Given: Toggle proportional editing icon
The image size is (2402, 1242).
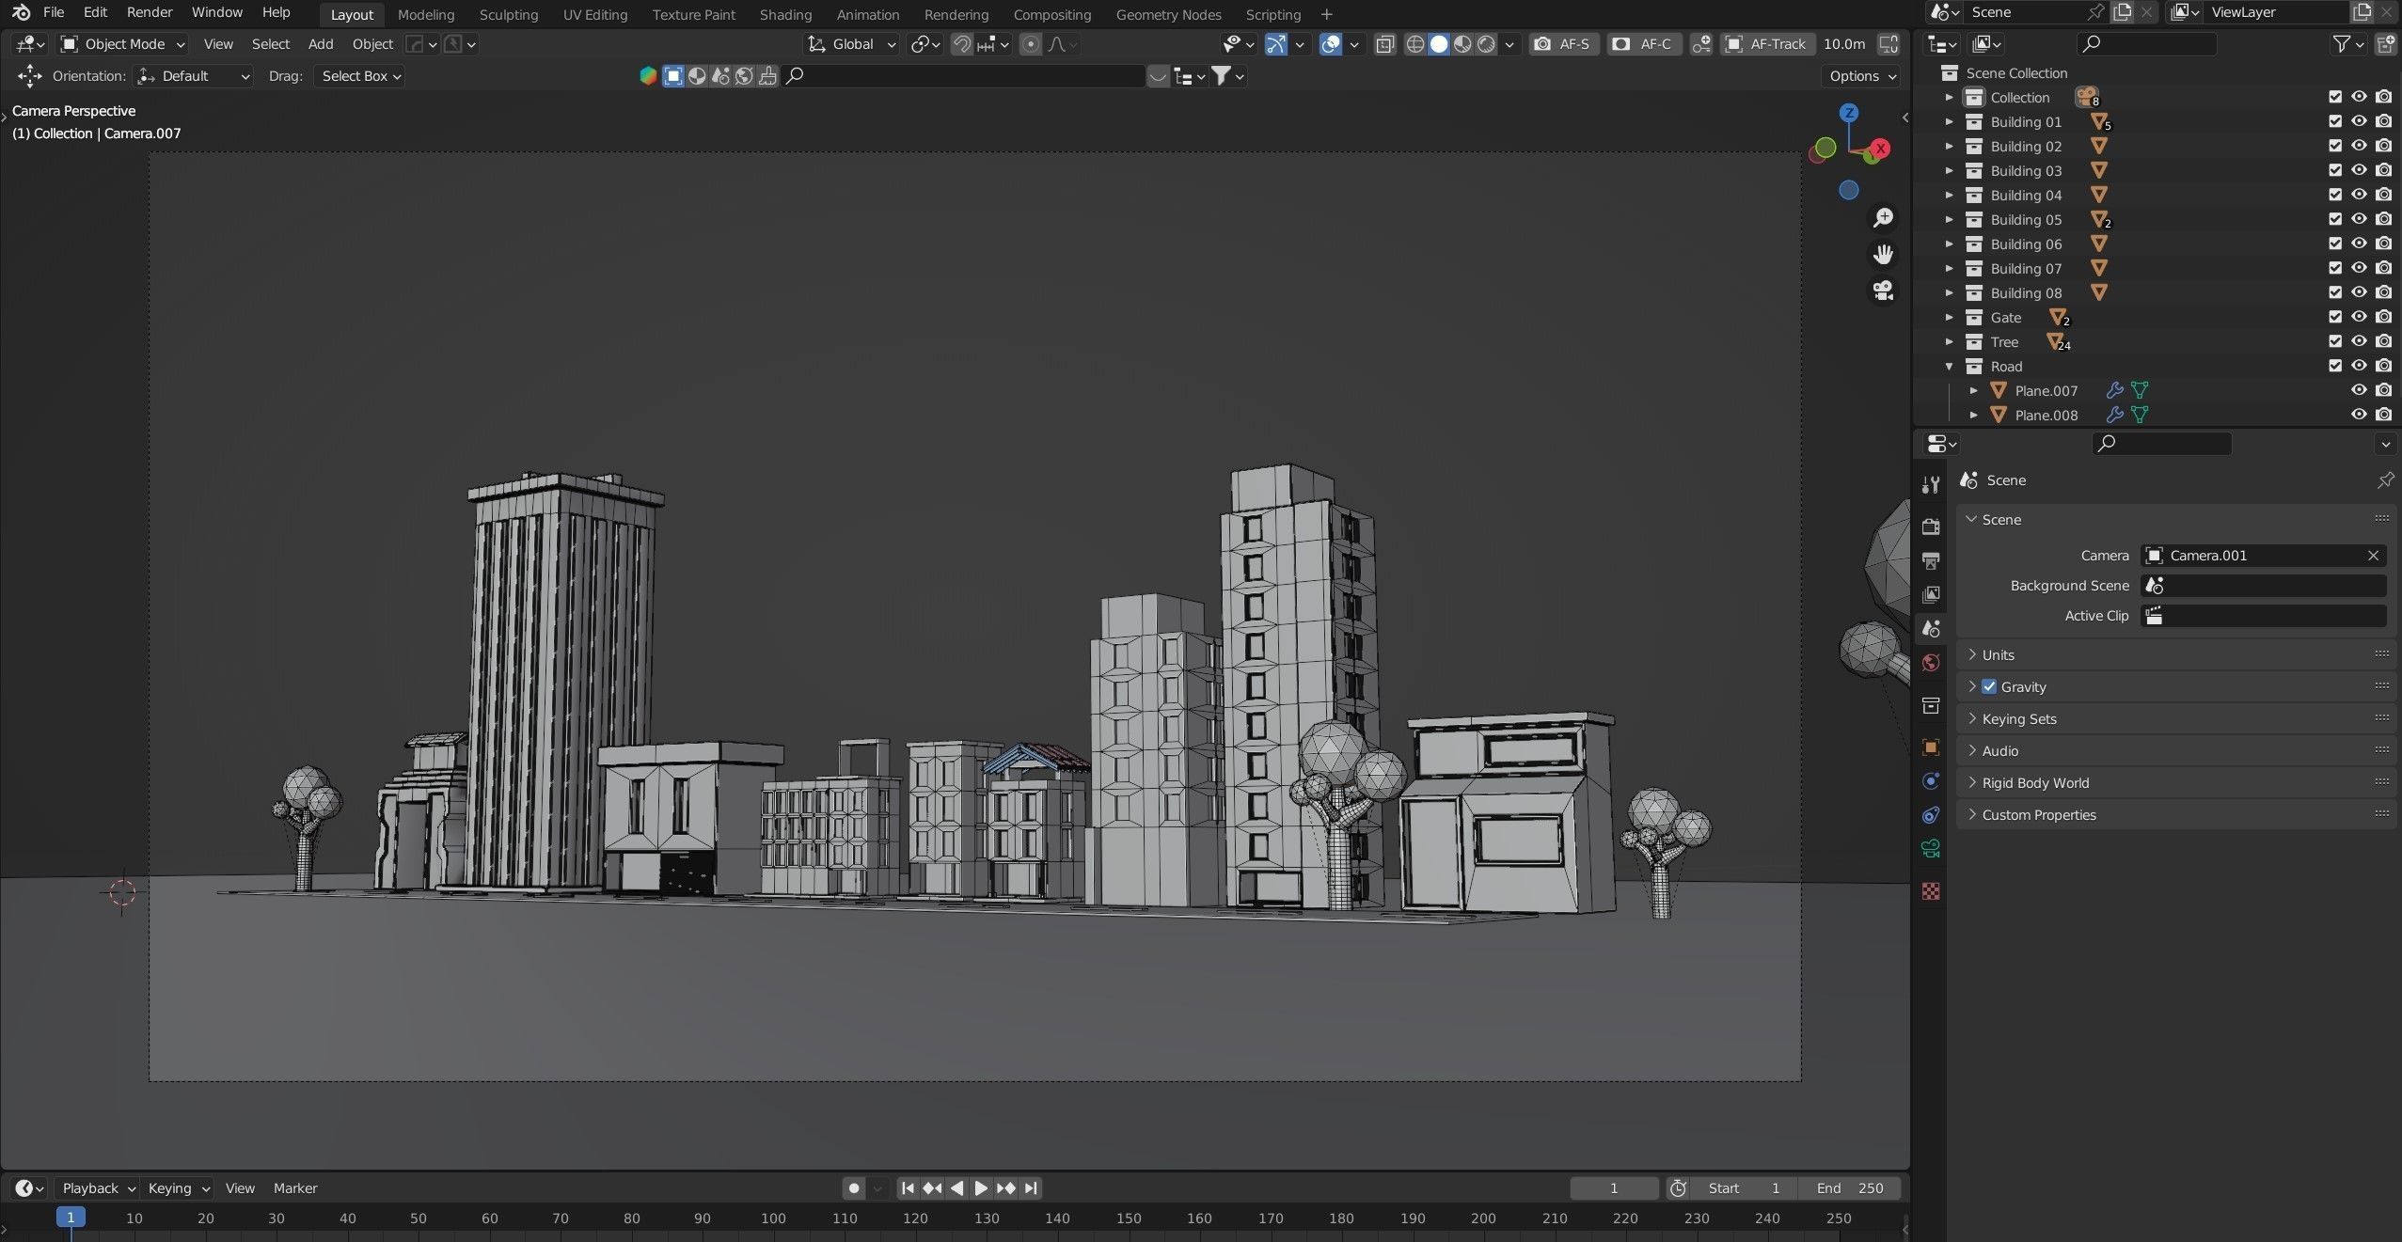Looking at the screenshot, I should (1031, 44).
